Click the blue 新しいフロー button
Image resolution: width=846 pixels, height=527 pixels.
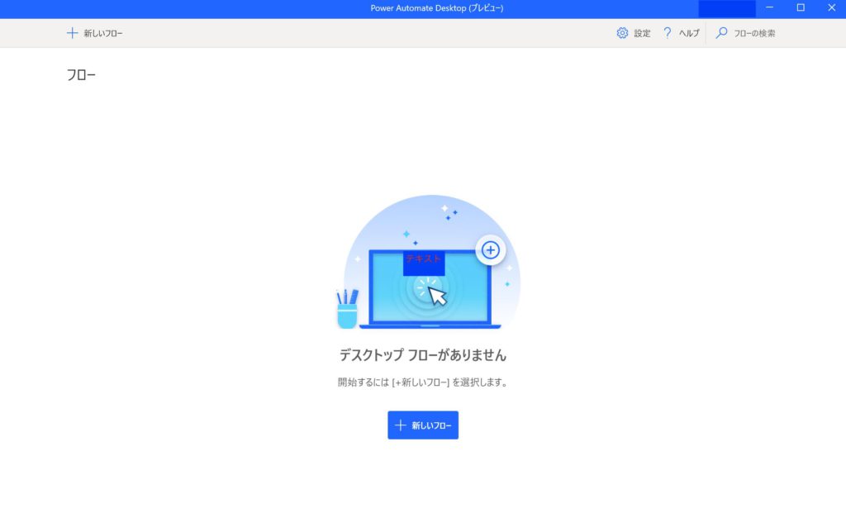(x=423, y=425)
